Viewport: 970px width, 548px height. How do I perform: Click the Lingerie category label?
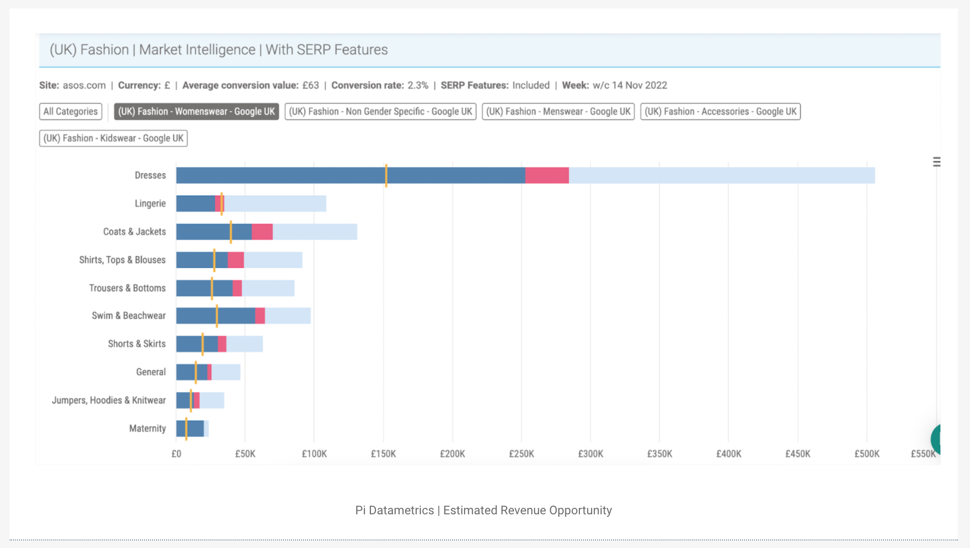pos(150,203)
